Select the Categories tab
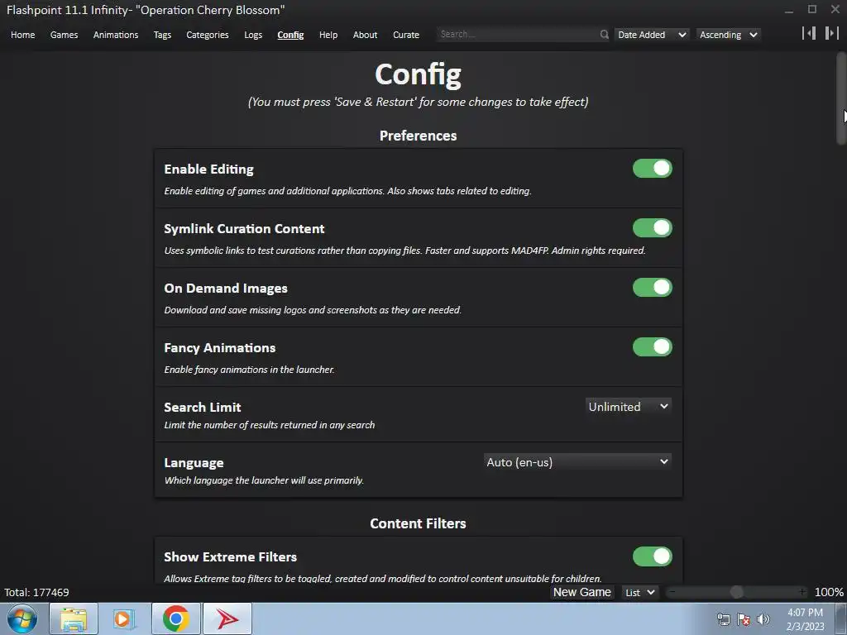The image size is (847, 635). coord(208,35)
